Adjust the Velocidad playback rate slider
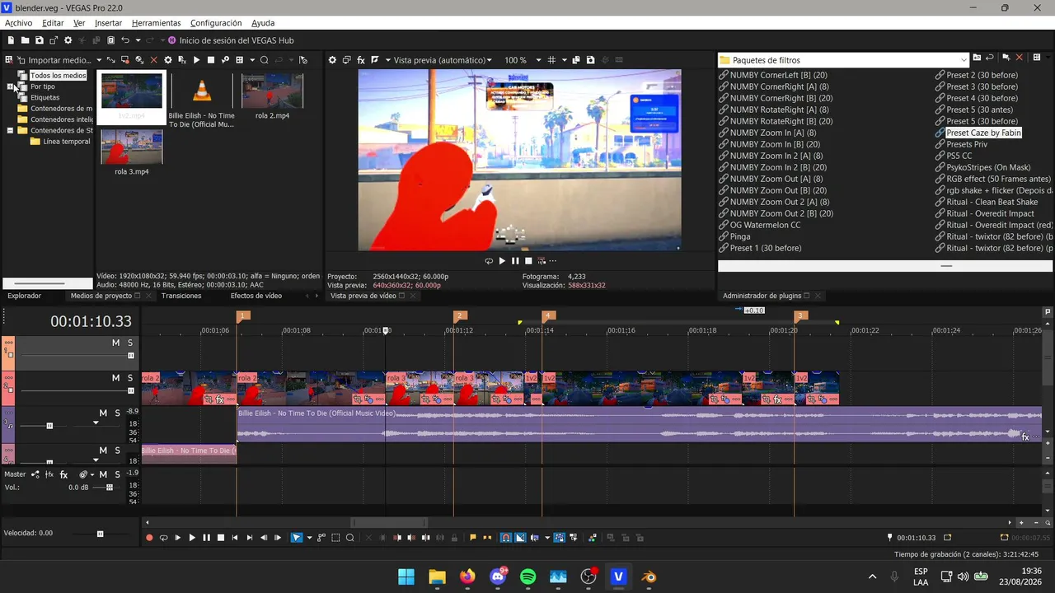The height and width of the screenshot is (593, 1055). point(100,534)
